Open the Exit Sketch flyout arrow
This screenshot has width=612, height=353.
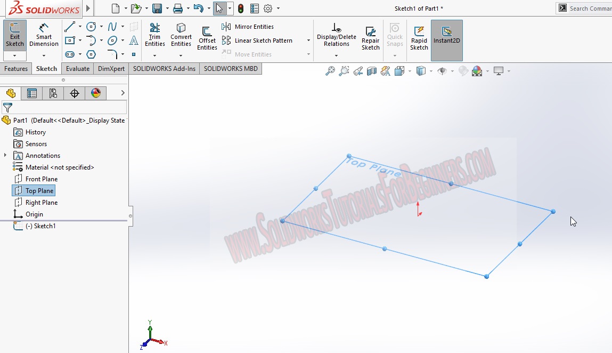[x=14, y=54]
